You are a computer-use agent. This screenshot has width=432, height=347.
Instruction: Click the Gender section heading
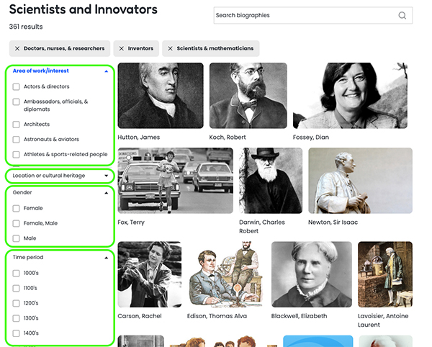coord(22,192)
